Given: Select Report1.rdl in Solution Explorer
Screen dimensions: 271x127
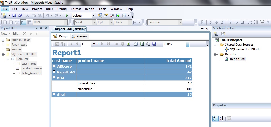Looking at the screenshot, I should [x=238, y=59].
